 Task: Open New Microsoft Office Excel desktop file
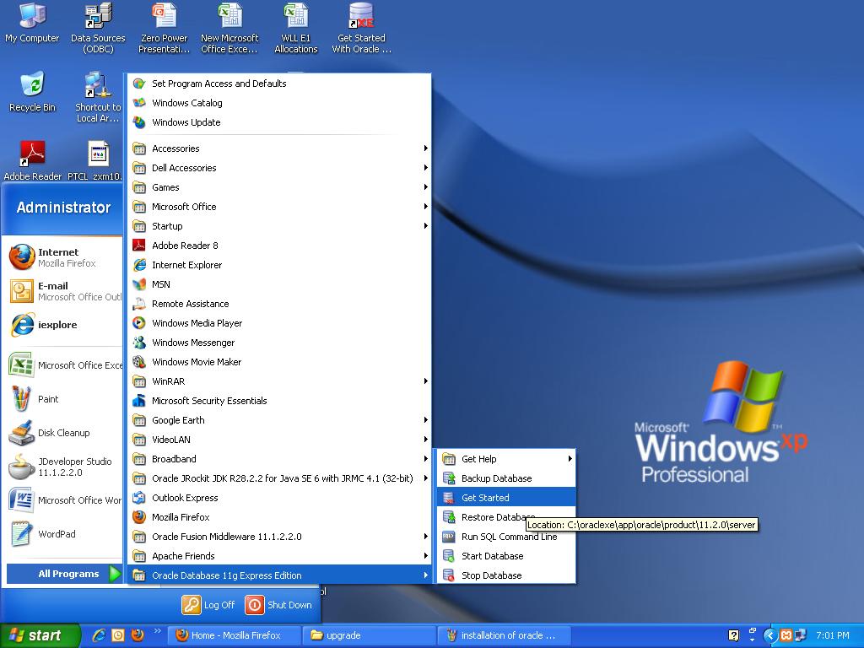point(229,28)
